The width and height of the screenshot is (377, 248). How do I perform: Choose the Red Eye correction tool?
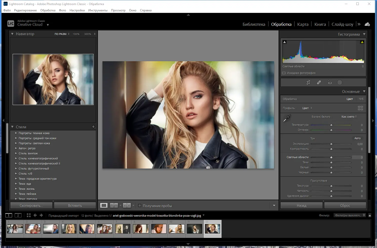[330, 82]
